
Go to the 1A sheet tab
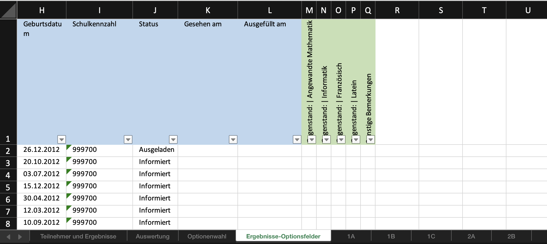(x=351, y=236)
